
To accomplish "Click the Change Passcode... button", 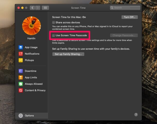I will (124, 35).
